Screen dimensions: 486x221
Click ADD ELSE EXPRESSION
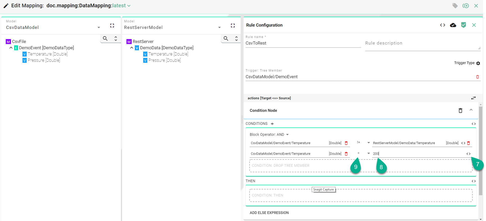(x=269, y=213)
